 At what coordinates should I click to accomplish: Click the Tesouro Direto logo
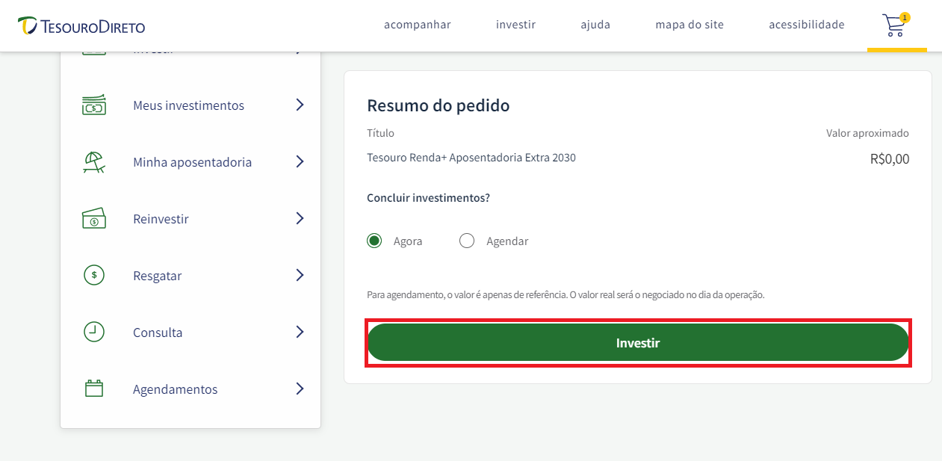click(81, 26)
